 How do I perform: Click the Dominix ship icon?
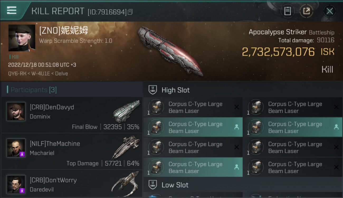coord(126,111)
